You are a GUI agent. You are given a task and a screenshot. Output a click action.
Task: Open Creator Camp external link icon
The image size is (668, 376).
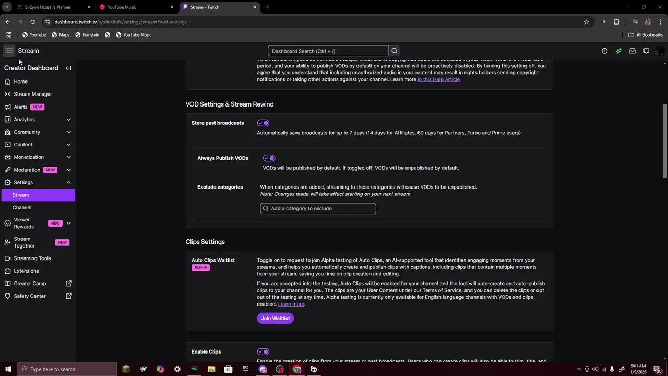tap(69, 284)
